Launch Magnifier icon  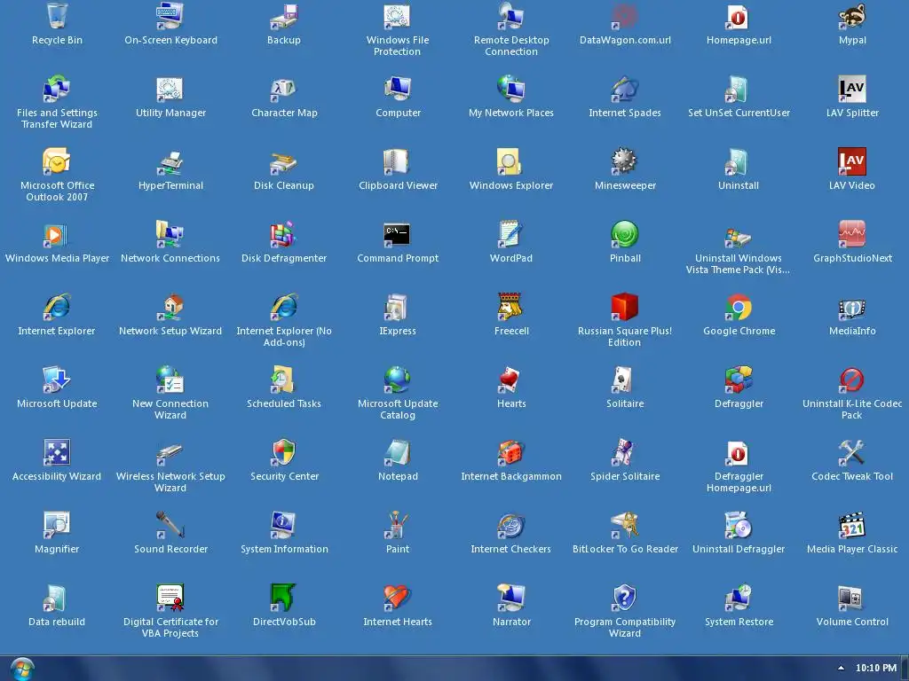pyautogui.click(x=57, y=525)
